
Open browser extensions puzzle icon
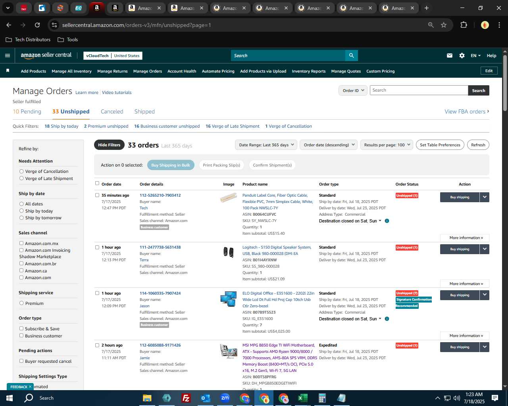point(464,25)
